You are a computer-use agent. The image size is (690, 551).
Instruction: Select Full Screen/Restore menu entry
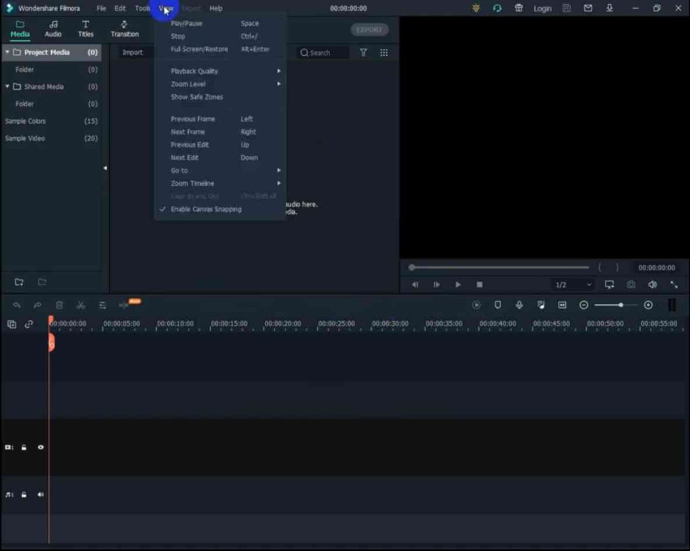(220, 49)
